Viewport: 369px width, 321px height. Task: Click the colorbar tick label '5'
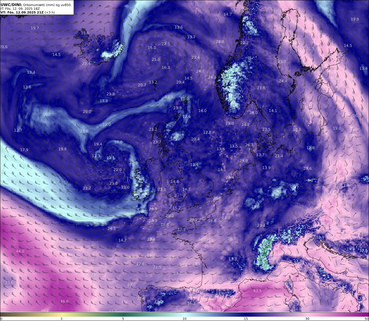(x=123, y=319)
